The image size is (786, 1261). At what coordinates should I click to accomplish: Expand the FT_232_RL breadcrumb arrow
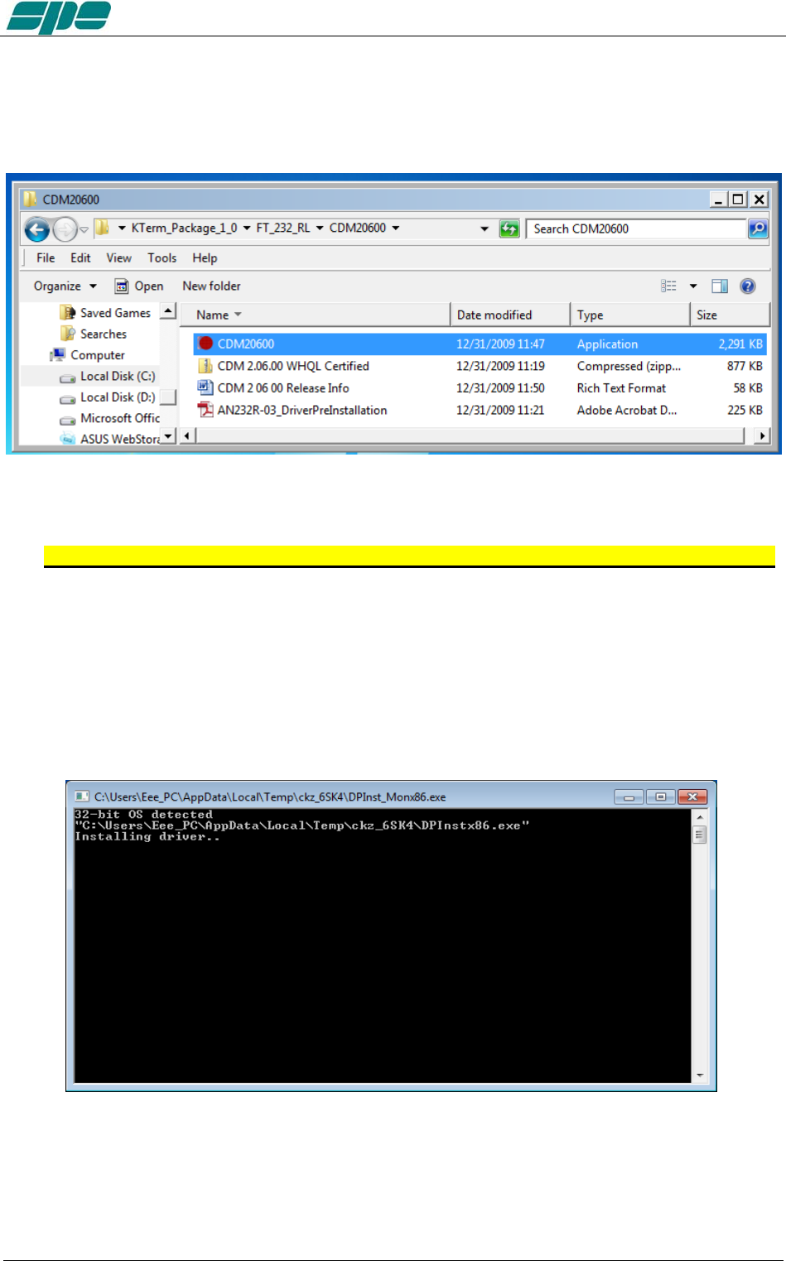coord(320,228)
